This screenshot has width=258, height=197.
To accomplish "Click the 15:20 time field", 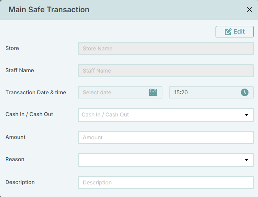I will pos(211,92).
